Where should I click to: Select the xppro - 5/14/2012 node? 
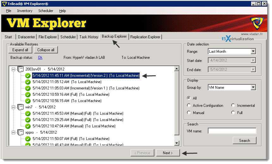(41, 132)
